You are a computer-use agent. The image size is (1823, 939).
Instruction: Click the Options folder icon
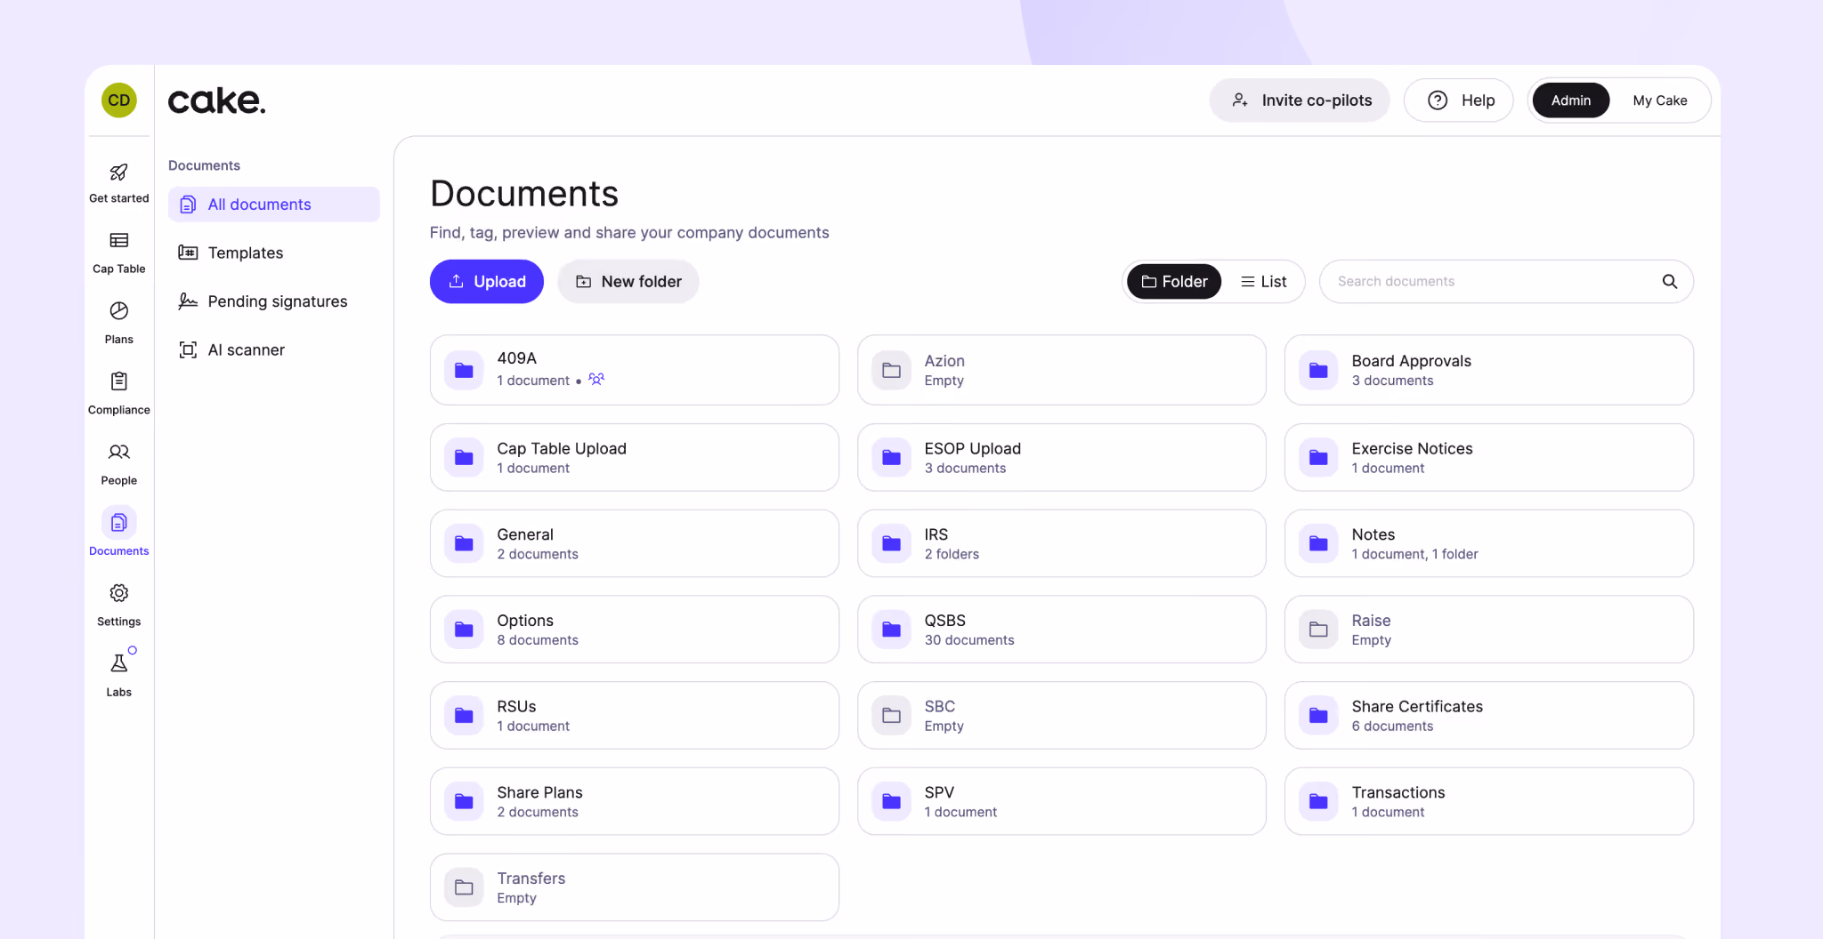coord(464,630)
